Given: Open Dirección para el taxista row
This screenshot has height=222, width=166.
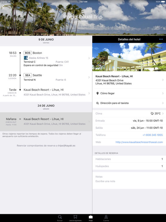Looking at the screenshot, I should pos(129,103).
